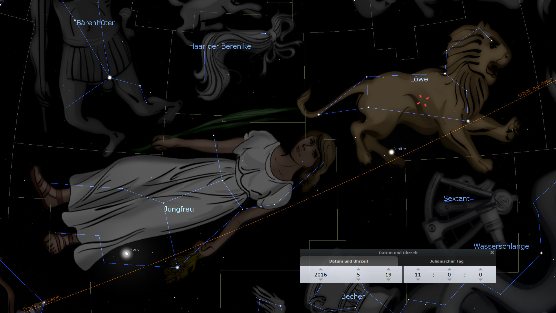
Task: Select the month field showing 5
Action: [x=359, y=274]
